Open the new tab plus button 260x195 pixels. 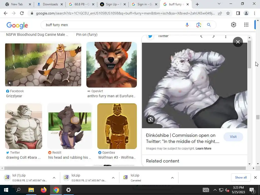click(x=197, y=5)
